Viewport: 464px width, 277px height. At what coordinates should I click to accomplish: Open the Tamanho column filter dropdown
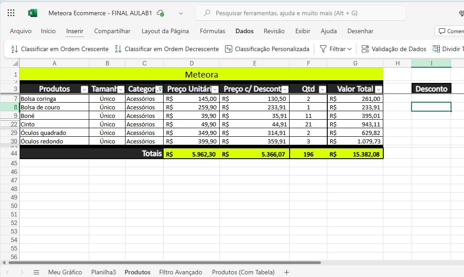coord(121,89)
